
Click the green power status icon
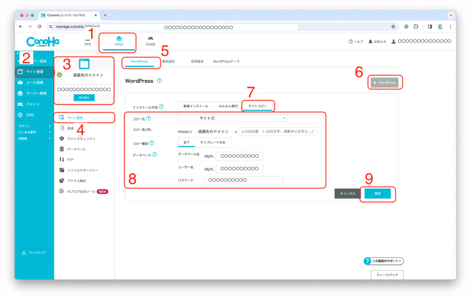[59, 75]
